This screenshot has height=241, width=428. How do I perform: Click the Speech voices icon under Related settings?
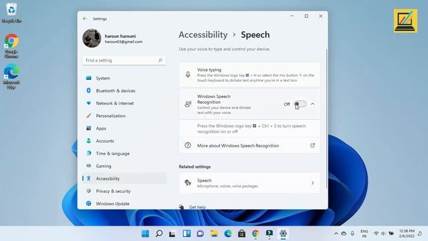pos(188,183)
